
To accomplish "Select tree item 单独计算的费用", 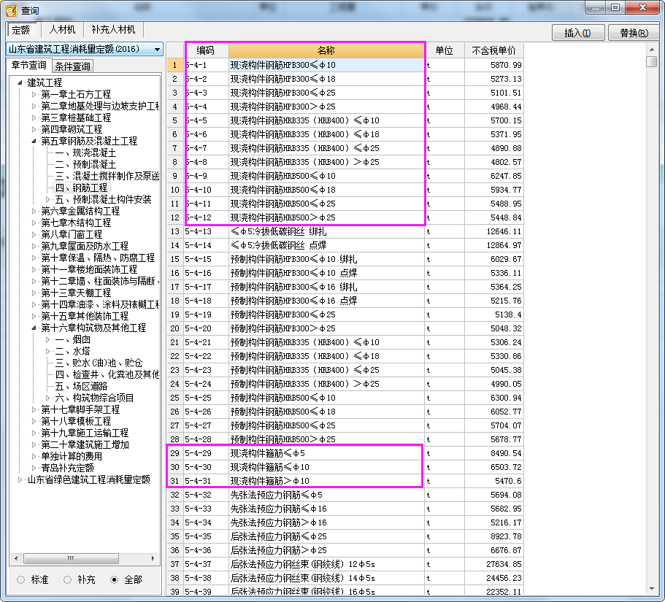I will [x=72, y=456].
